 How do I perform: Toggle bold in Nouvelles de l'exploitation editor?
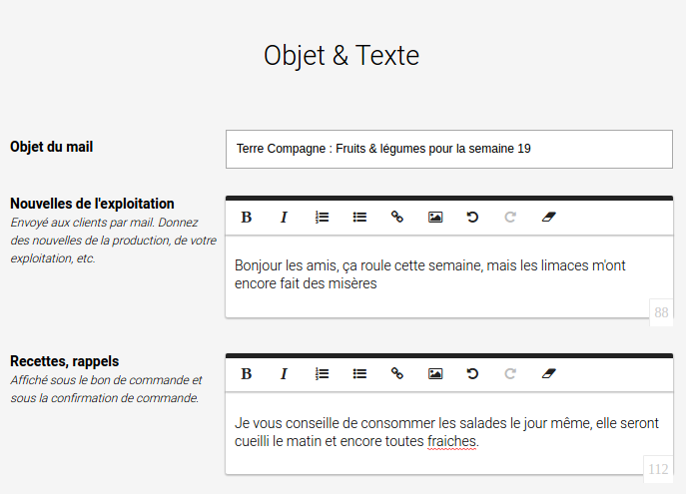247,218
